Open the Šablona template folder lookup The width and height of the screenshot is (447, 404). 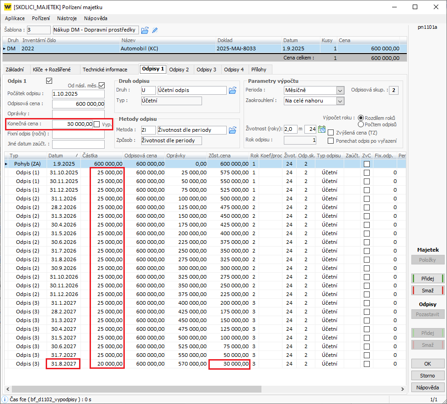(x=145, y=30)
